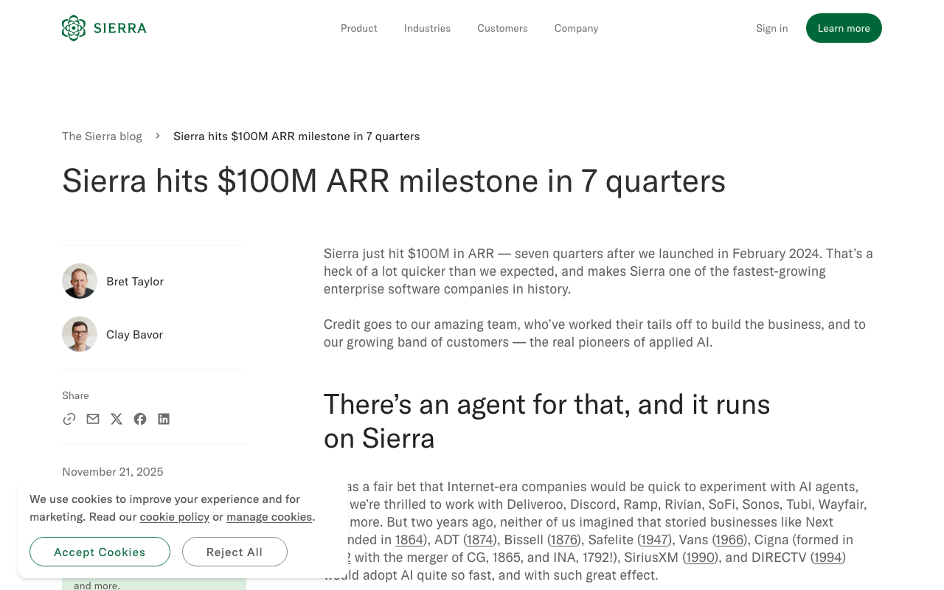
Task: Share article on X icon
Action: (117, 419)
